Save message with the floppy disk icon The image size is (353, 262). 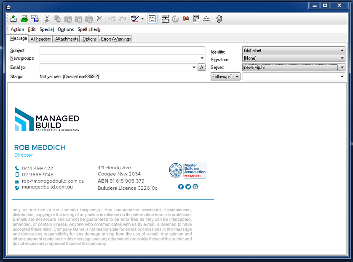point(35,19)
